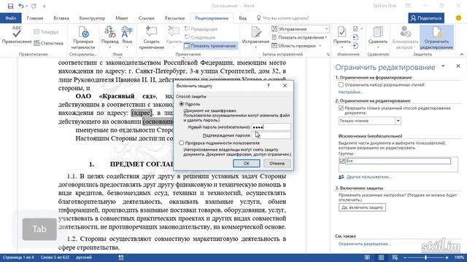Viewport: 467px width, 262px height.
Task: Go to the Предыдущее comment
Action: [x=201, y=29]
